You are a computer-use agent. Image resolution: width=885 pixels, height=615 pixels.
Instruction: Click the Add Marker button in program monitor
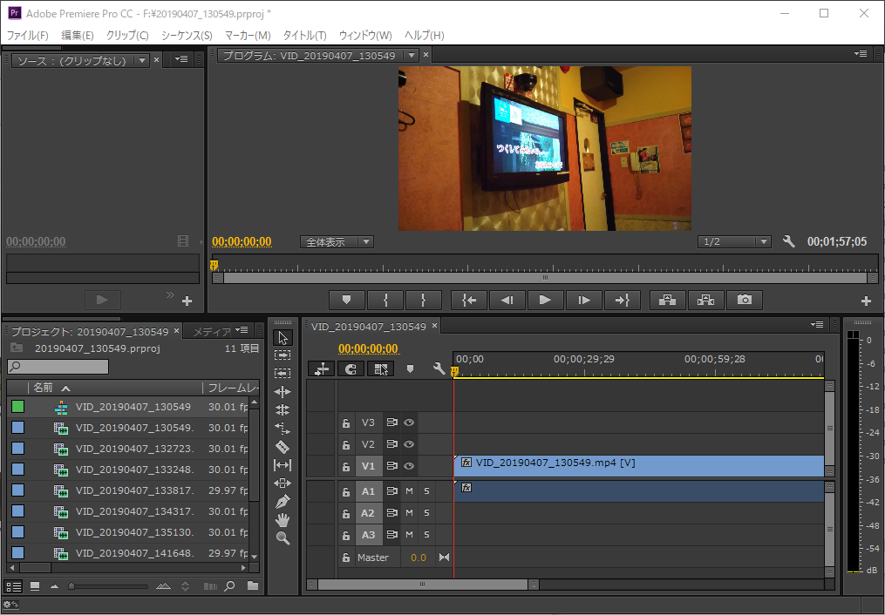[346, 300]
